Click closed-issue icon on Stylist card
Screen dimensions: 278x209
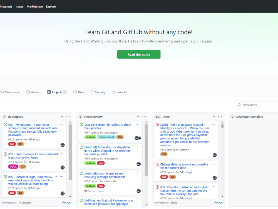click(157, 125)
